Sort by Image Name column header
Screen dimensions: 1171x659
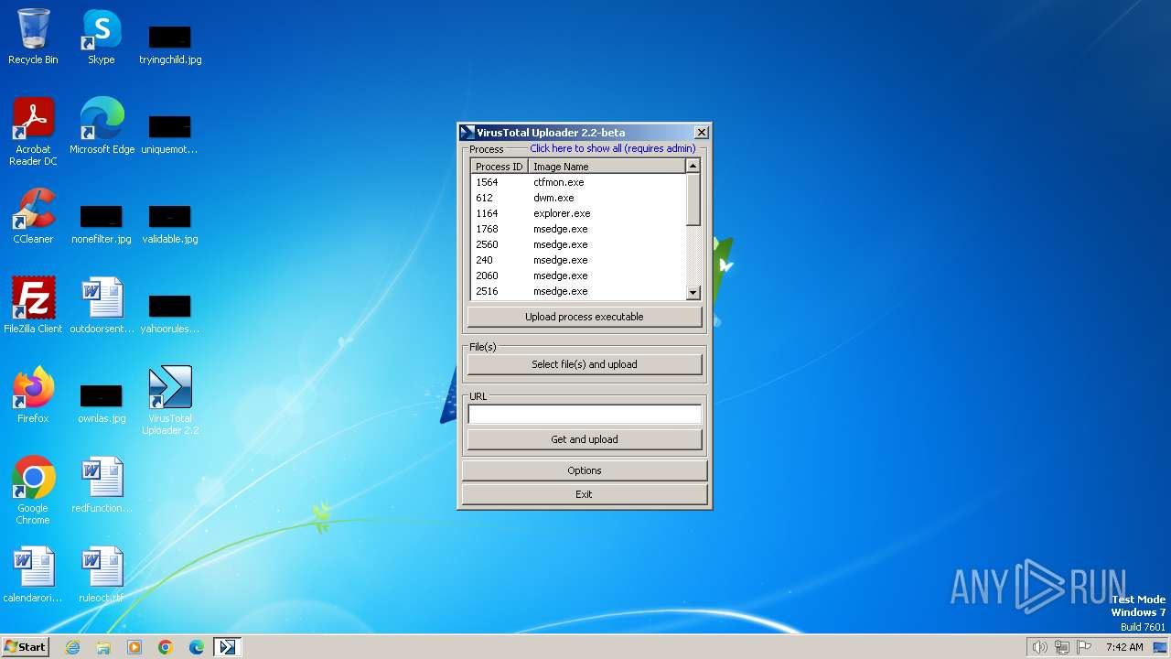click(x=607, y=167)
